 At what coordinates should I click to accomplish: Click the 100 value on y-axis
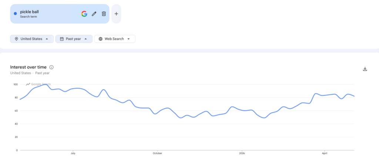[16, 85]
